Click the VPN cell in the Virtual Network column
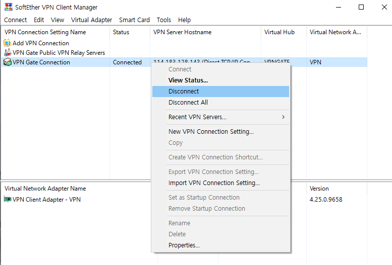 pos(315,62)
